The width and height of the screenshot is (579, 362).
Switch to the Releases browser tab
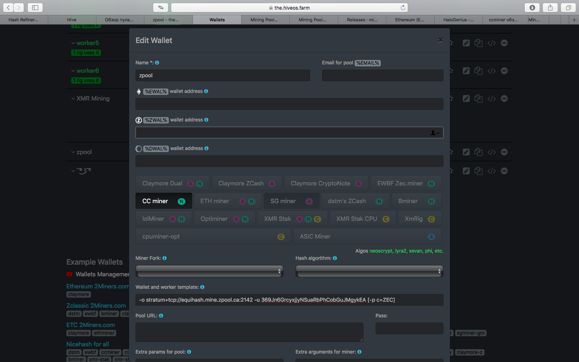click(x=362, y=20)
